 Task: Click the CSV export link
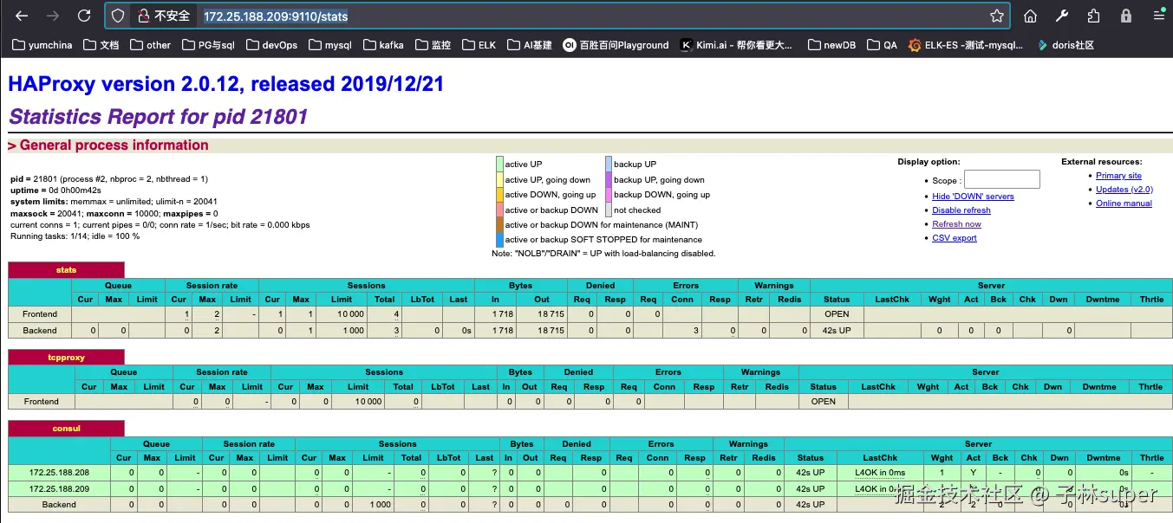pos(955,238)
